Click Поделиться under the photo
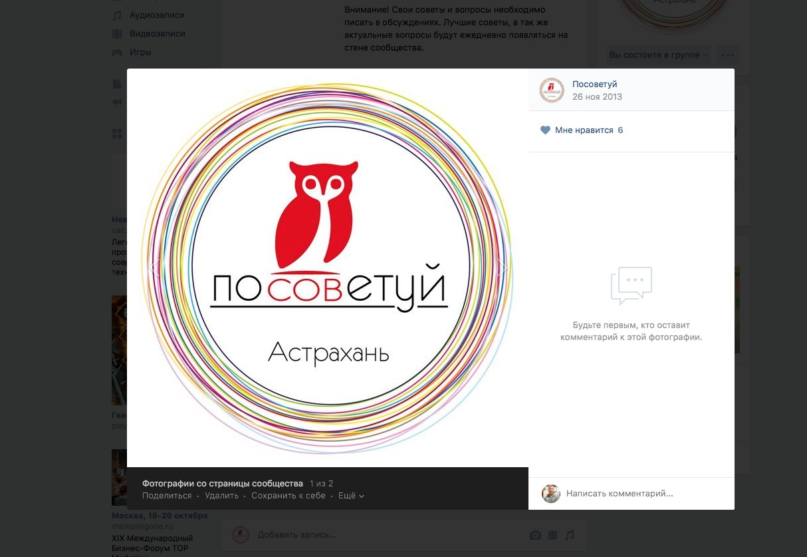 pyautogui.click(x=167, y=496)
